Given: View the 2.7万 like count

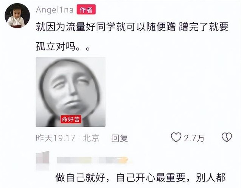Looking at the screenshot, I should click(x=194, y=138).
